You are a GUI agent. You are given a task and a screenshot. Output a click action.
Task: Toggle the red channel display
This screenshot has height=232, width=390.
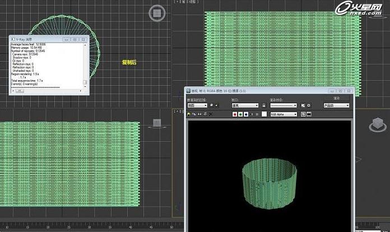(x=235, y=114)
